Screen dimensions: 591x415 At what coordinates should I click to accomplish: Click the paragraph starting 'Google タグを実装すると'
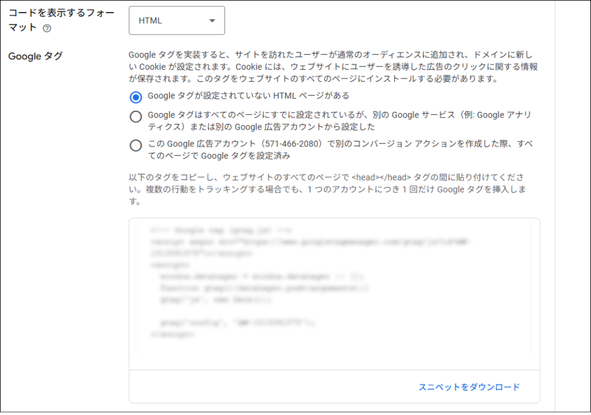(333, 67)
